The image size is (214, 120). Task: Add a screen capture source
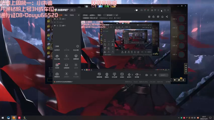click(x=99, y=75)
